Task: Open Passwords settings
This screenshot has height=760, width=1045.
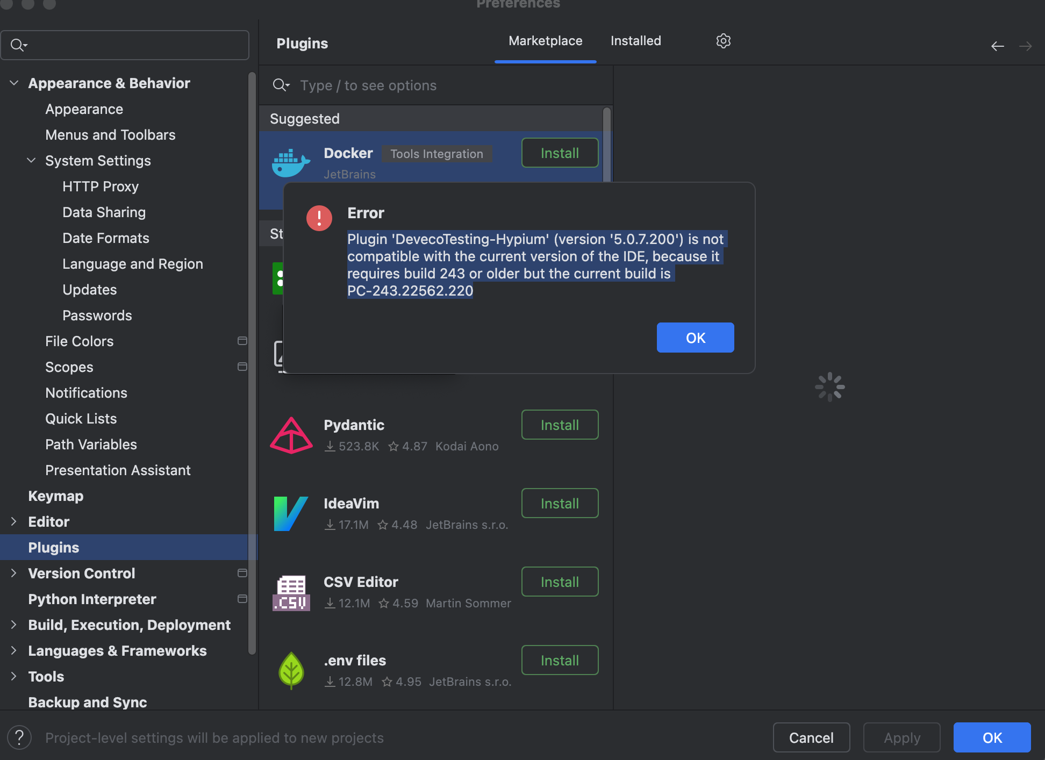Action: click(97, 315)
